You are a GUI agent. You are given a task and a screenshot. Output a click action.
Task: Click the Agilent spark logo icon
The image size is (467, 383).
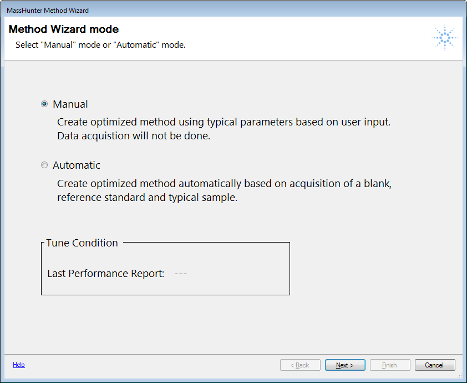click(x=445, y=38)
